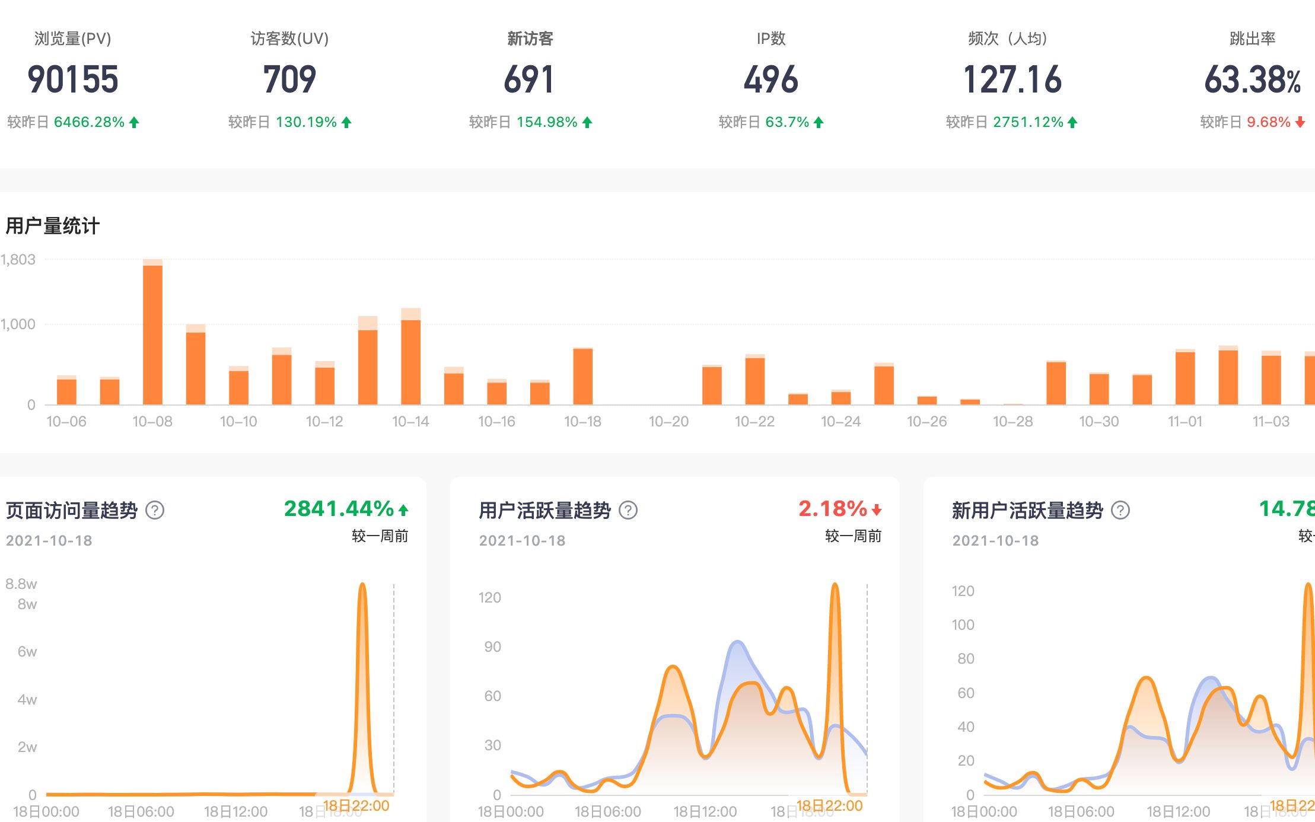Viewport: 1315px width, 822px height.
Task: Click the 10-06 bar in user chart
Action: pos(66,390)
